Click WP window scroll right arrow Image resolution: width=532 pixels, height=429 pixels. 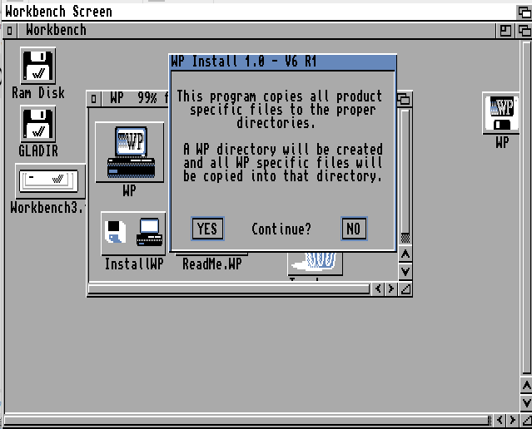[x=390, y=289]
